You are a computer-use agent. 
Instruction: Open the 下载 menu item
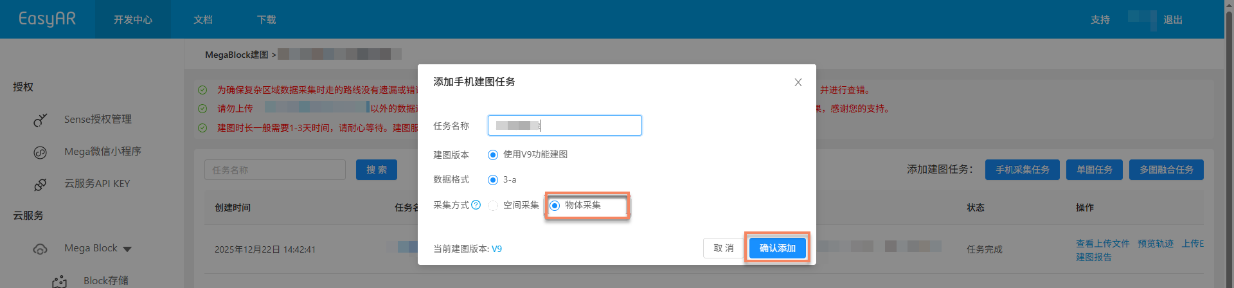point(266,19)
